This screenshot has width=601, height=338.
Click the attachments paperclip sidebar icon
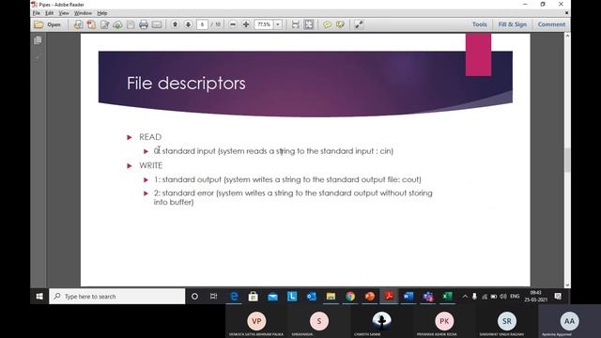(38, 57)
